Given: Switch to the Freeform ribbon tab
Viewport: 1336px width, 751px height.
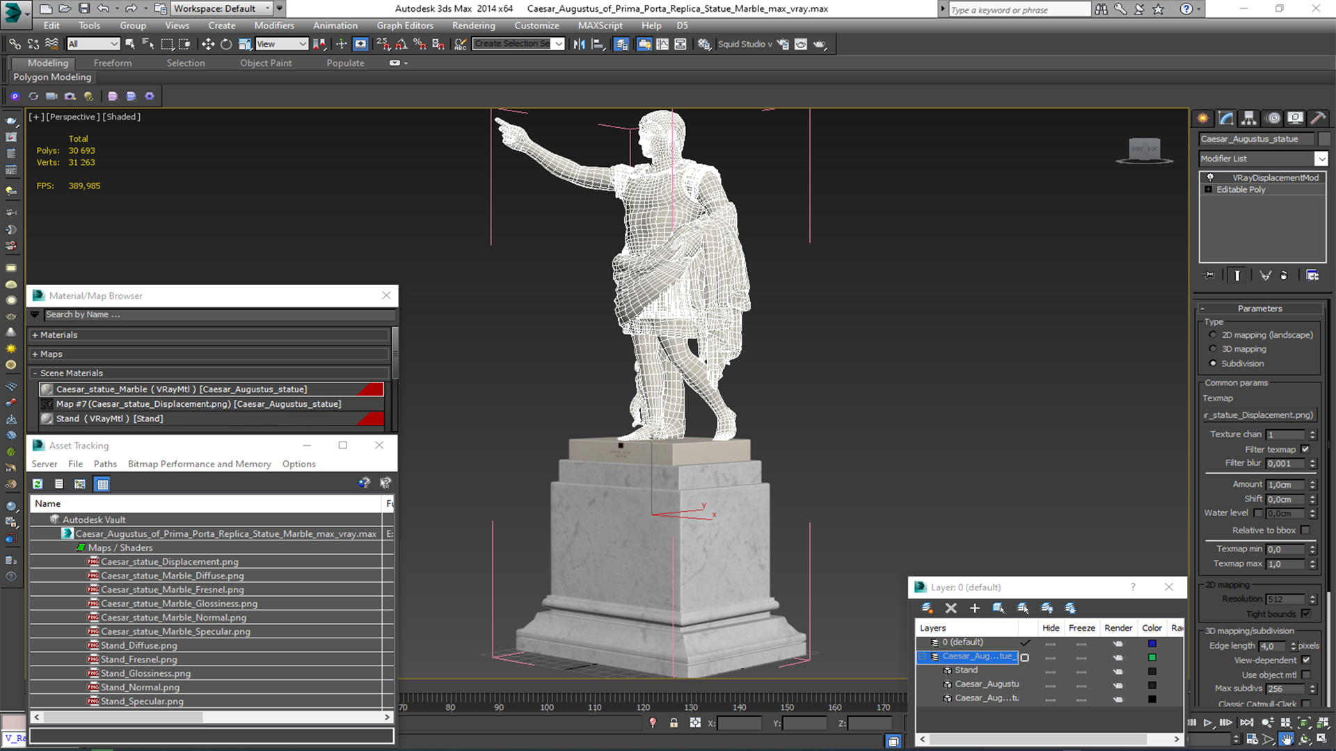Looking at the screenshot, I should [113, 63].
